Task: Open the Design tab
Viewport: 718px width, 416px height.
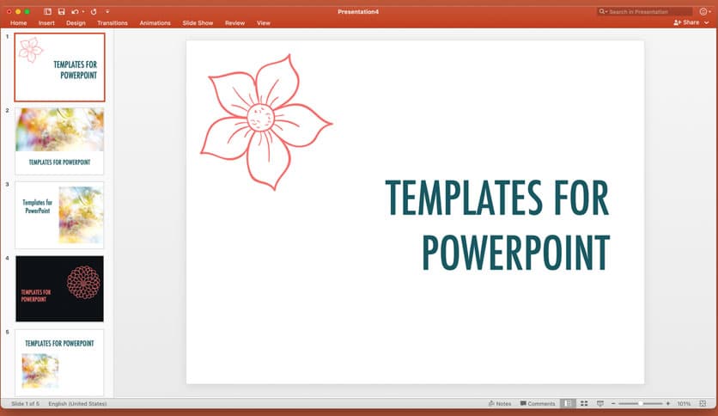Action: point(76,23)
